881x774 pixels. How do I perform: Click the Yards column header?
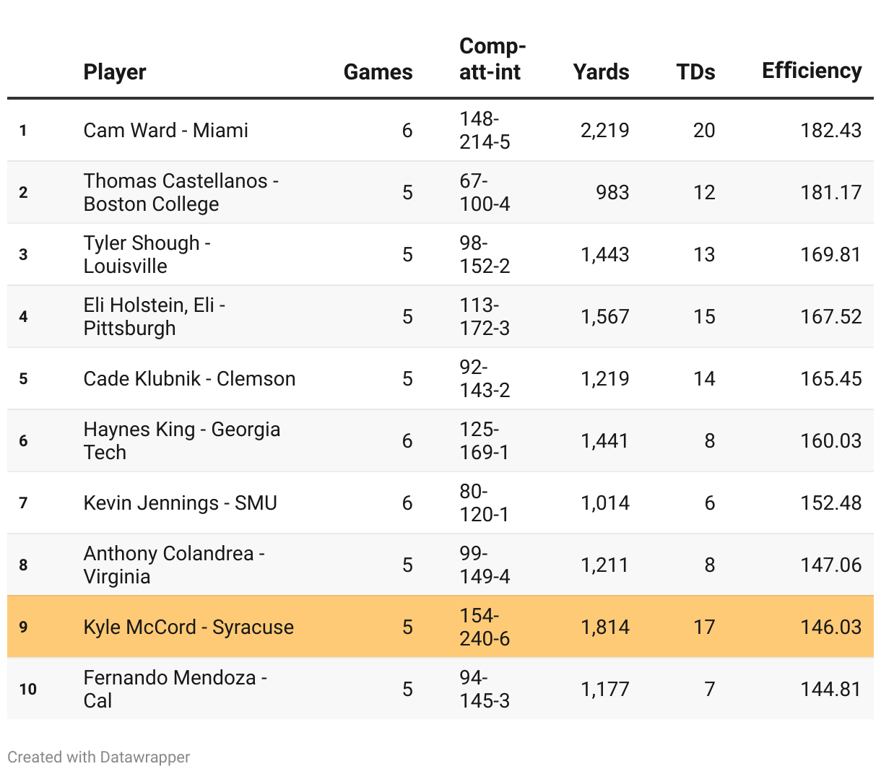point(601,71)
